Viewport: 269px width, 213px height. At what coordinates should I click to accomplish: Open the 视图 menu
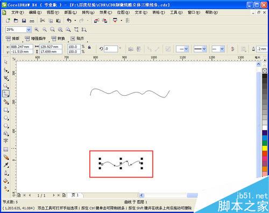pos(53,12)
